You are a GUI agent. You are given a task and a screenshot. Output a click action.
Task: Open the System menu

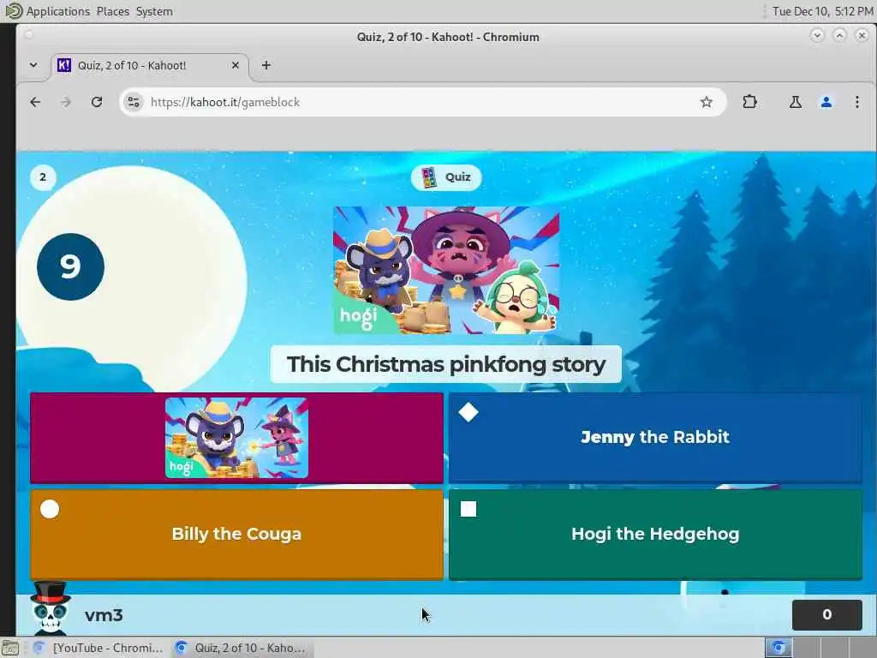154,11
